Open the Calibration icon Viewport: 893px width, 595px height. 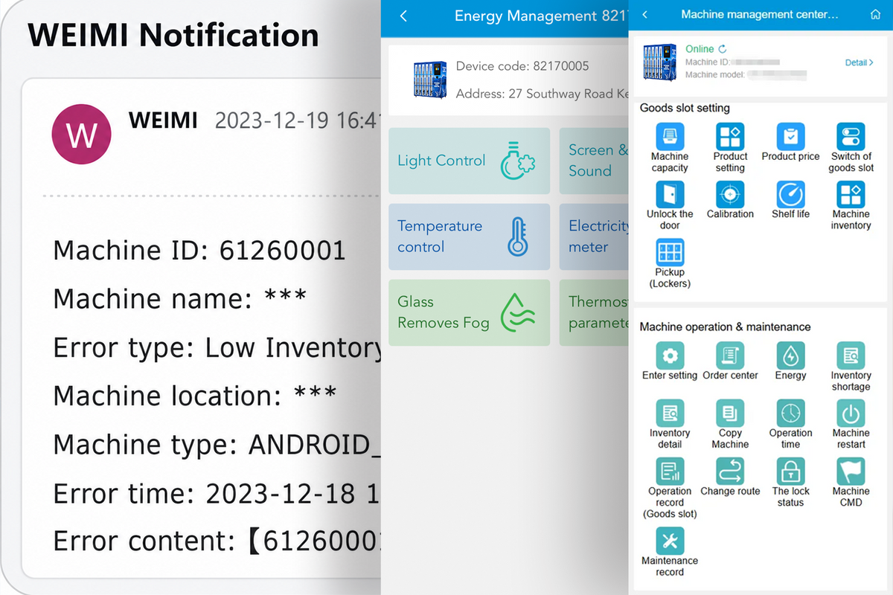[730, 194]
